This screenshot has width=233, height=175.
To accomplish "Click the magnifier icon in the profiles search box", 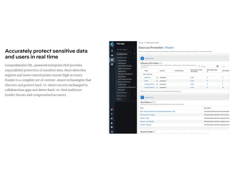I will click(x=199, y=66).
